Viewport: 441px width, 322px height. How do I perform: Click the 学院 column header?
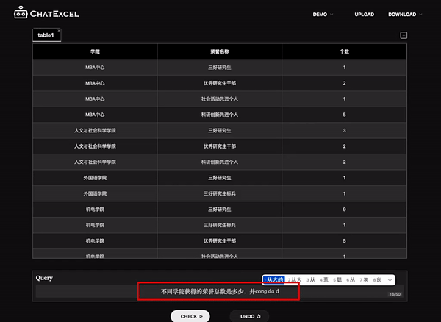tap(95, 52)
